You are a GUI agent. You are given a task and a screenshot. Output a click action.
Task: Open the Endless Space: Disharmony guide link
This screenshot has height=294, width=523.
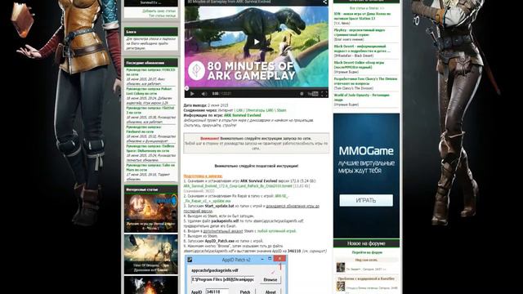150,149
